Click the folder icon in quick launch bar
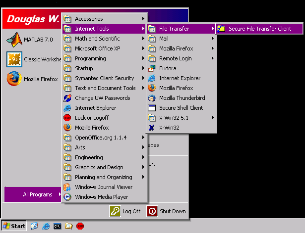 pos(69,226)
